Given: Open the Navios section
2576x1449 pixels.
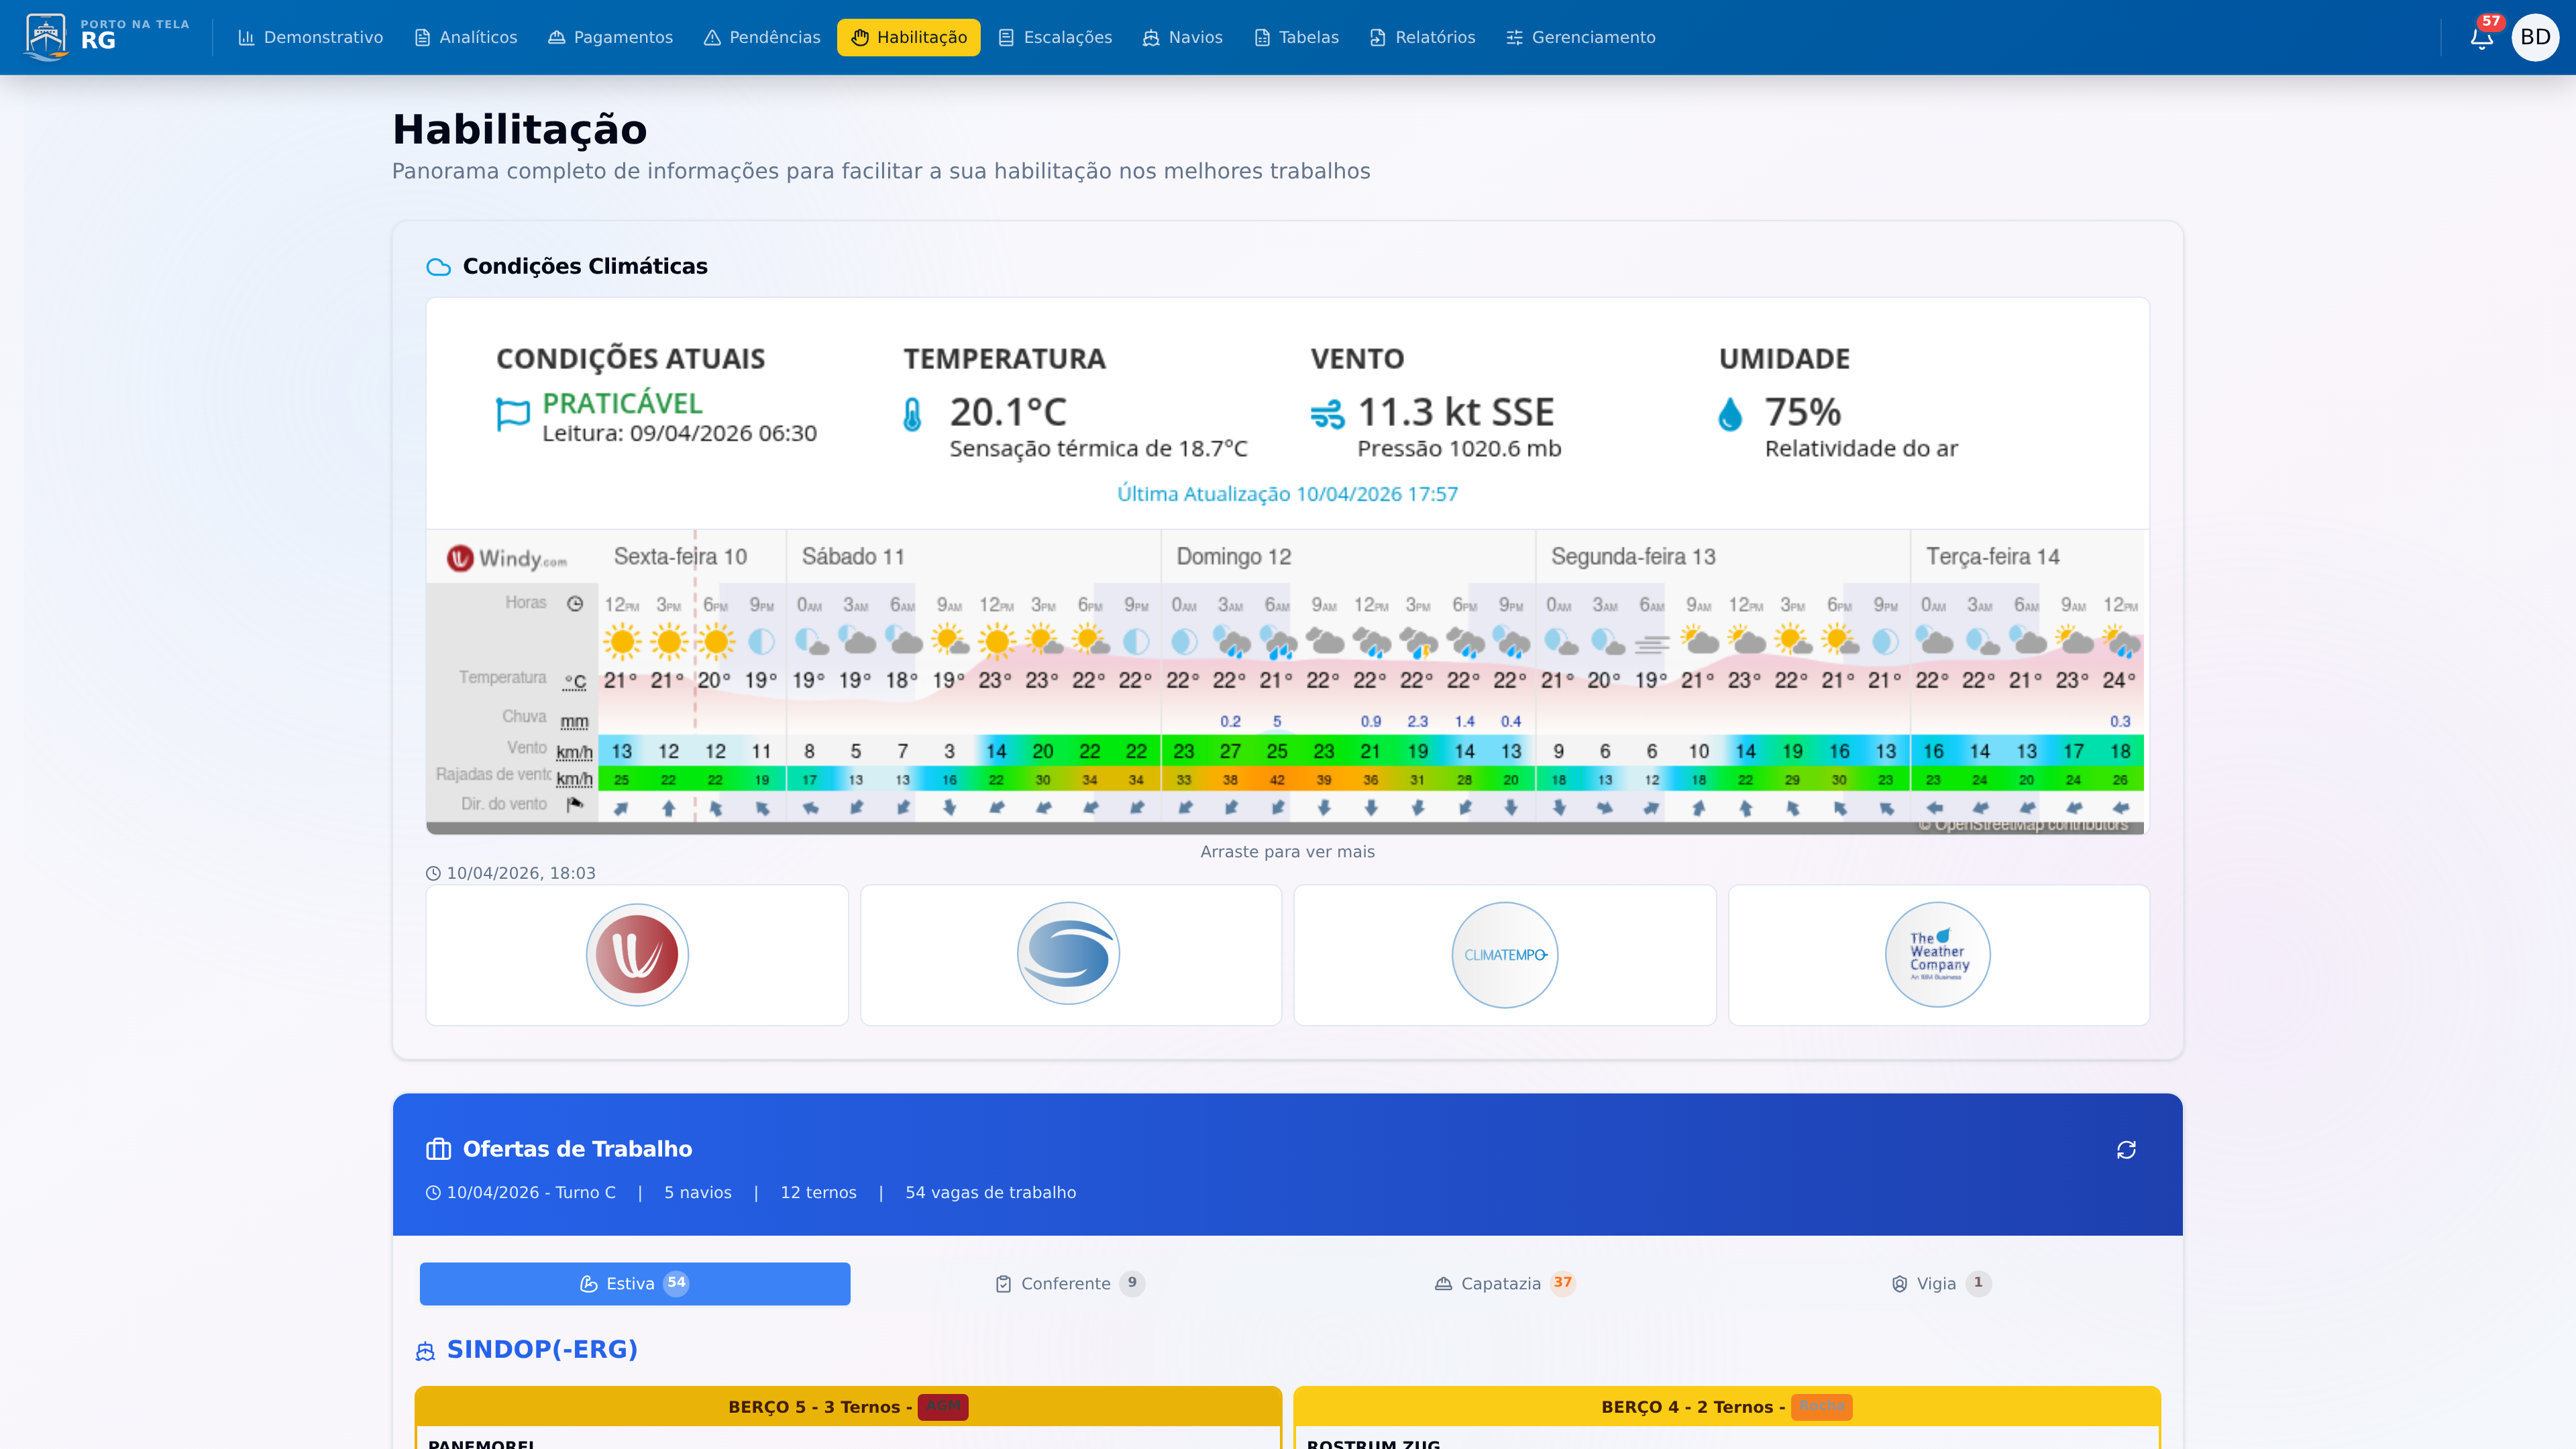Looking at the screenshot, I should point(1183,37).
